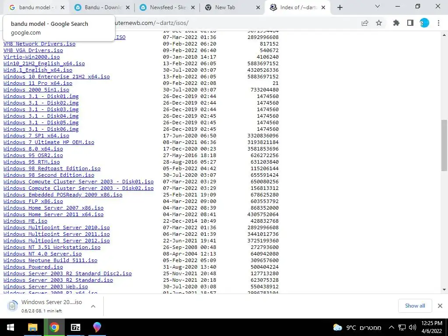The image size is (448, 336).
Task: Switch to the Newsfeed Sketchfab tab
Action: [167, 8]
